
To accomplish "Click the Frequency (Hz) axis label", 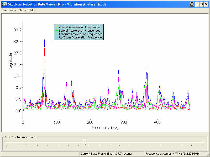I will point(105,128).
